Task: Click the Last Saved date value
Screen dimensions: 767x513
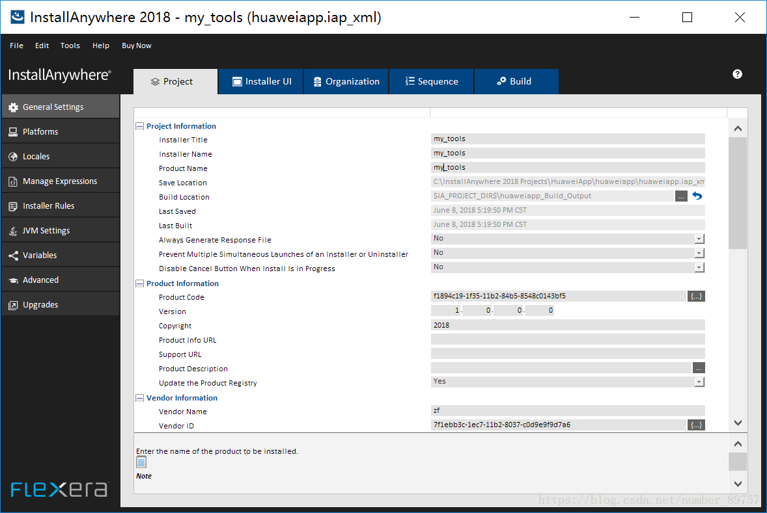Action: 480,210
